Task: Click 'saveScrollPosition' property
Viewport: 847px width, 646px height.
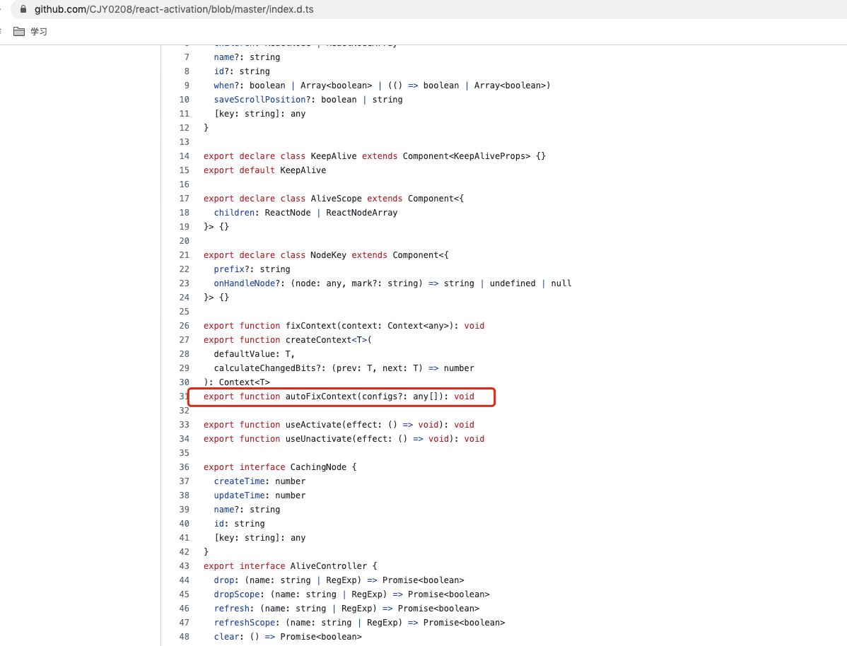Action: (x=259, y=100)
